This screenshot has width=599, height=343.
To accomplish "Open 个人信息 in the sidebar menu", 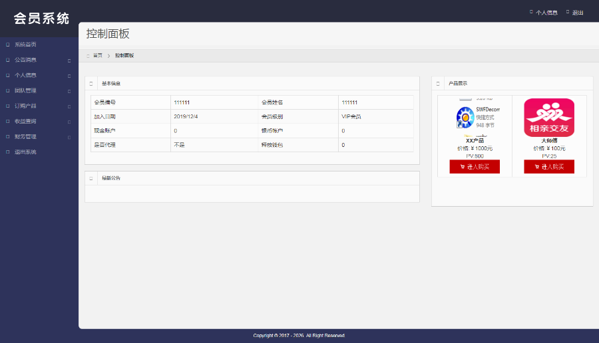I will point(25,75).
